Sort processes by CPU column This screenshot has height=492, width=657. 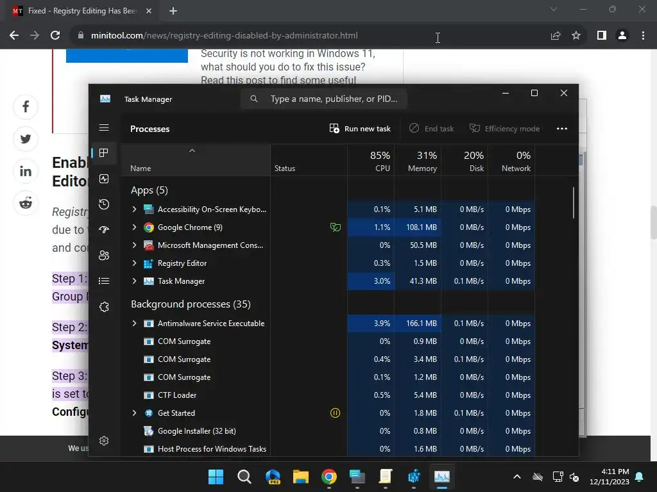tap(371, 161)
